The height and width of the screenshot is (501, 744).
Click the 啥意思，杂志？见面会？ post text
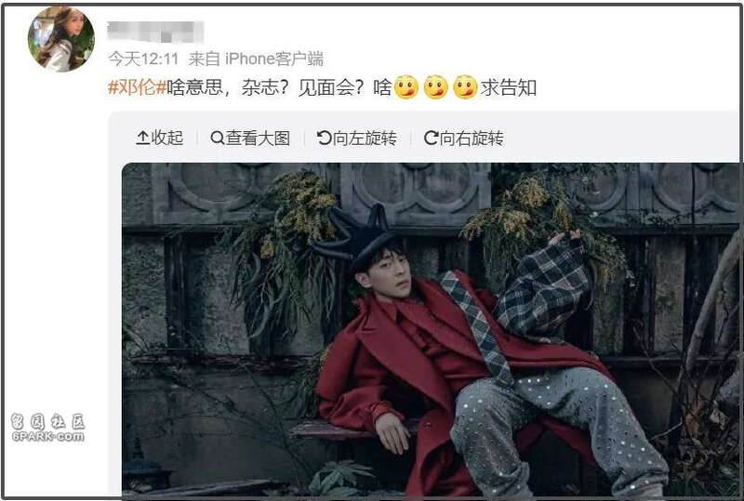tap(265, 87)
